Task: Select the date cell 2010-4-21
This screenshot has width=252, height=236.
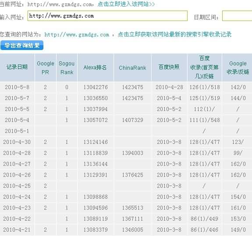Action: [17, 229]
